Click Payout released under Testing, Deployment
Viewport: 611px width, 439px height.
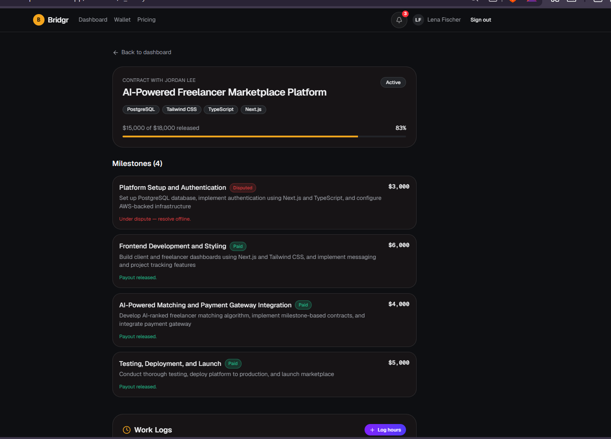(138, 387)
